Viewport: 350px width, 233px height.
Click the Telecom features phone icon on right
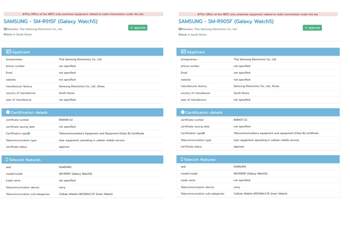click(x=182, y=159)
